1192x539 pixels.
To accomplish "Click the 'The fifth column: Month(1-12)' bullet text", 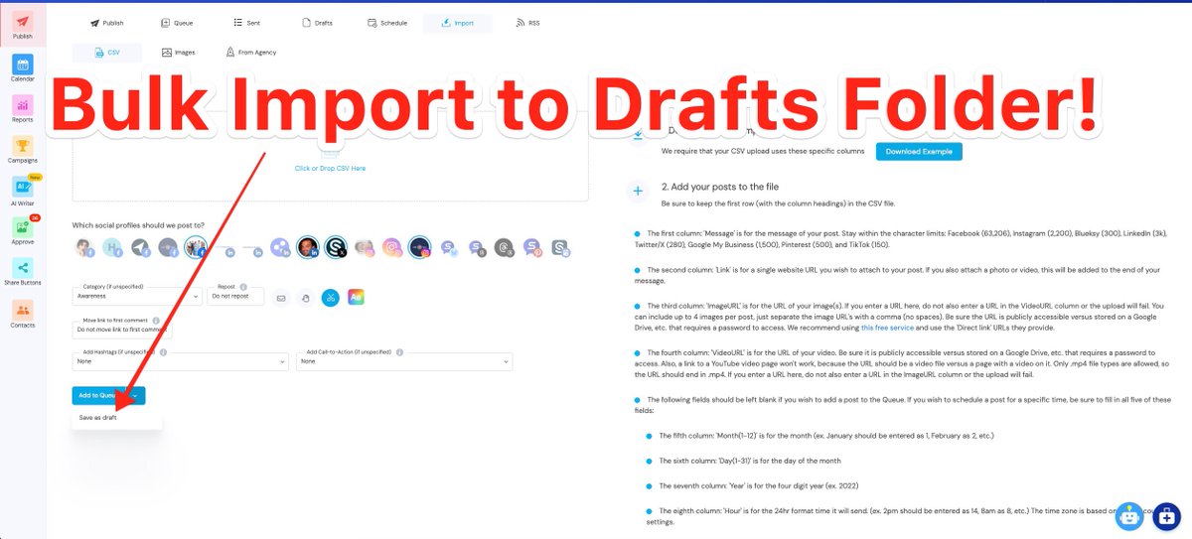I will pyautogui.click(x=825, y=436).
